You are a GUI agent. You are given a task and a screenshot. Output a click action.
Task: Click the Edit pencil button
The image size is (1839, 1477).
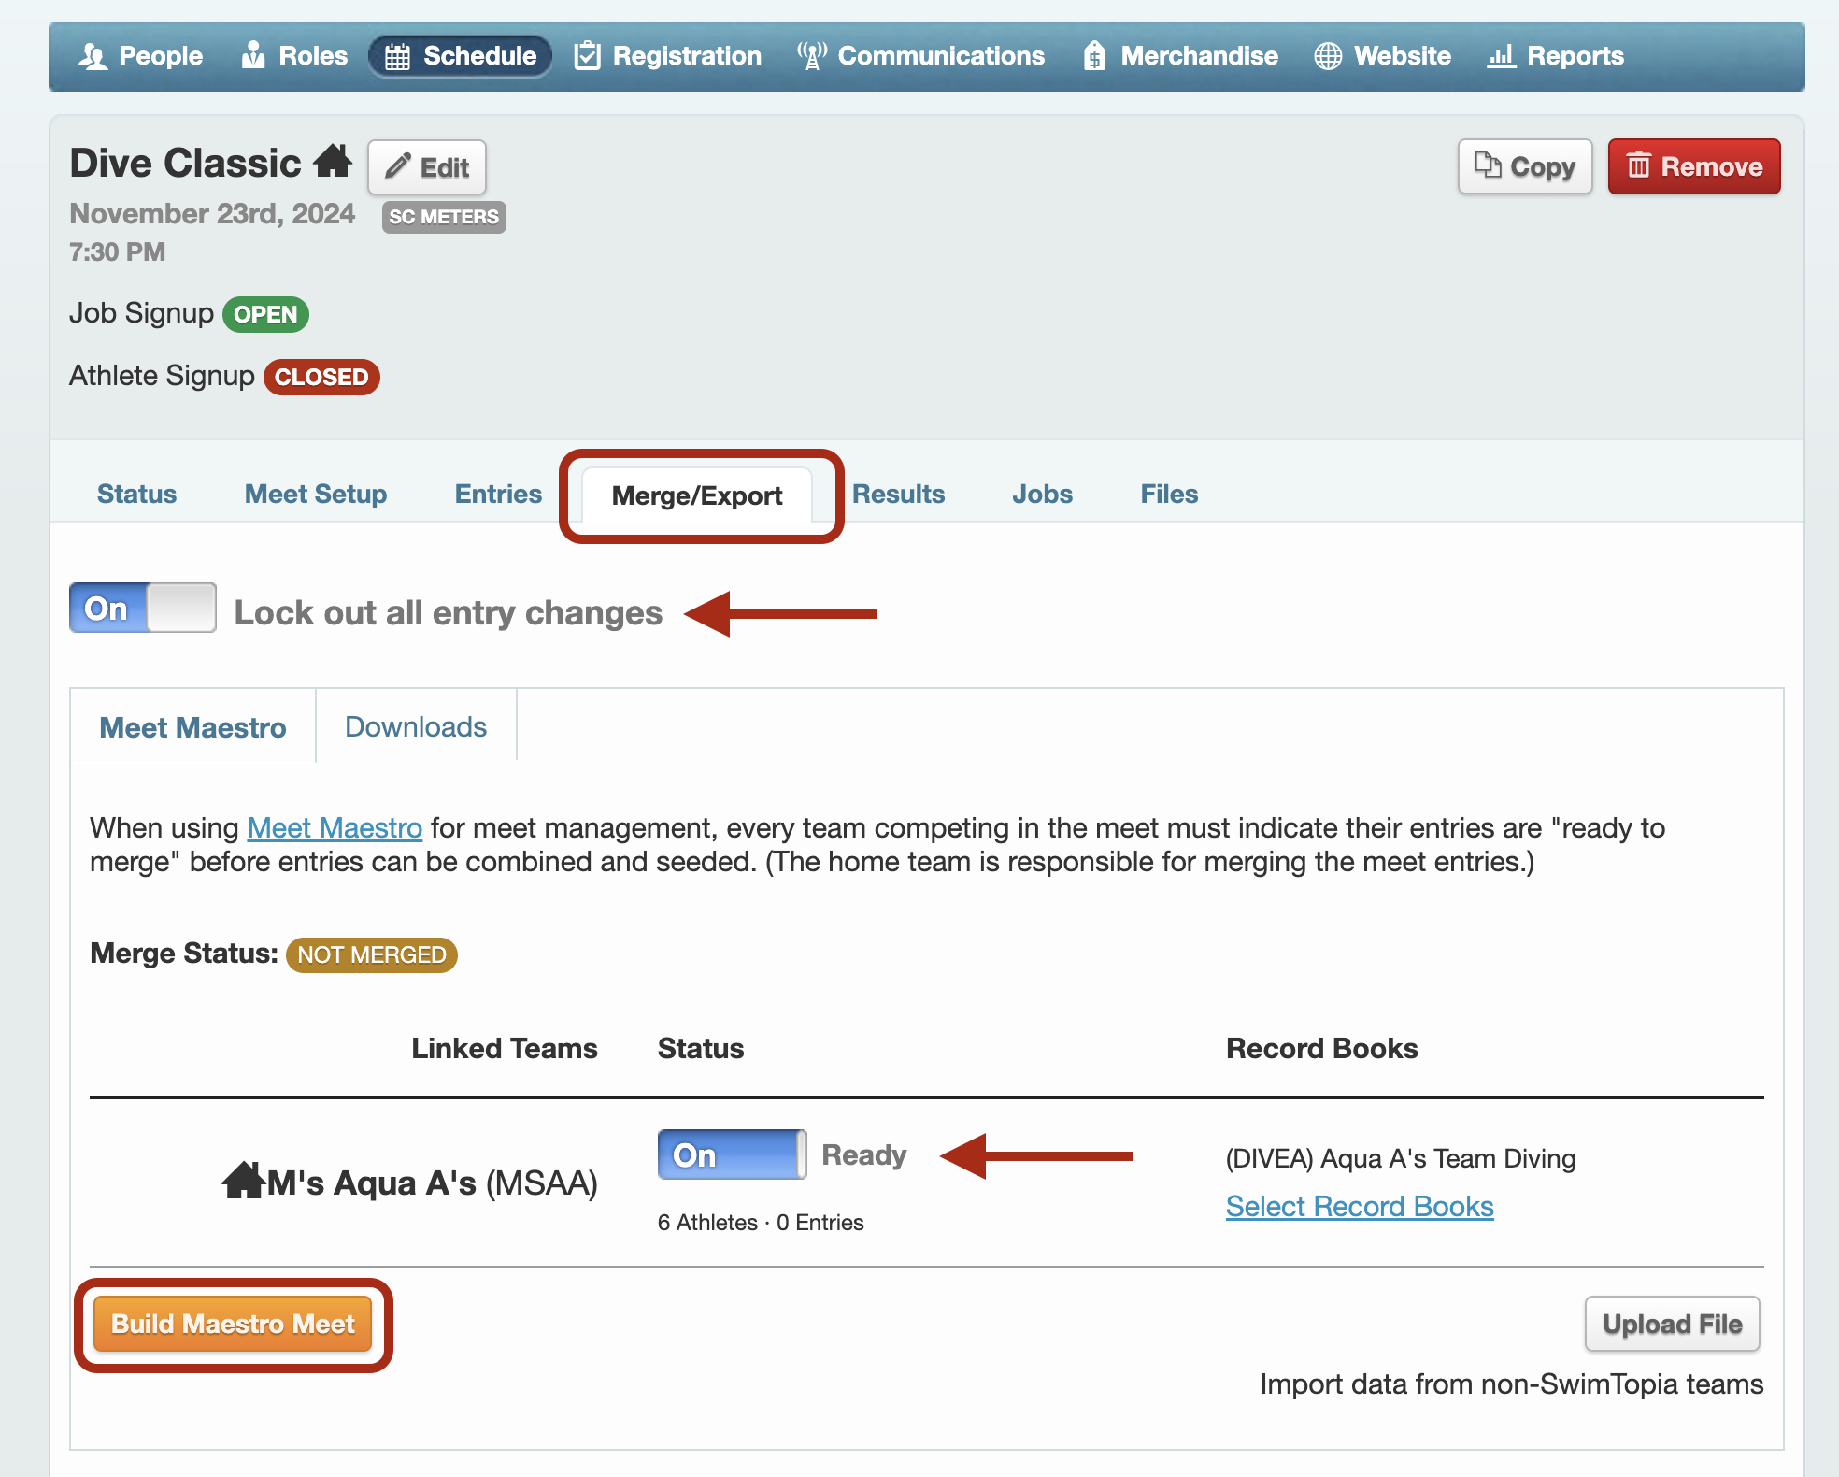[427, 167]
